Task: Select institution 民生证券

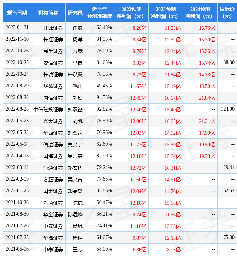Action: pyautogui.click(x=53, y=51)
